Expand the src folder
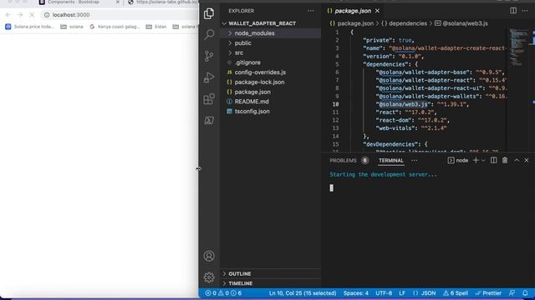Viewport: 535px width, 300px height. tap(270, 53)
